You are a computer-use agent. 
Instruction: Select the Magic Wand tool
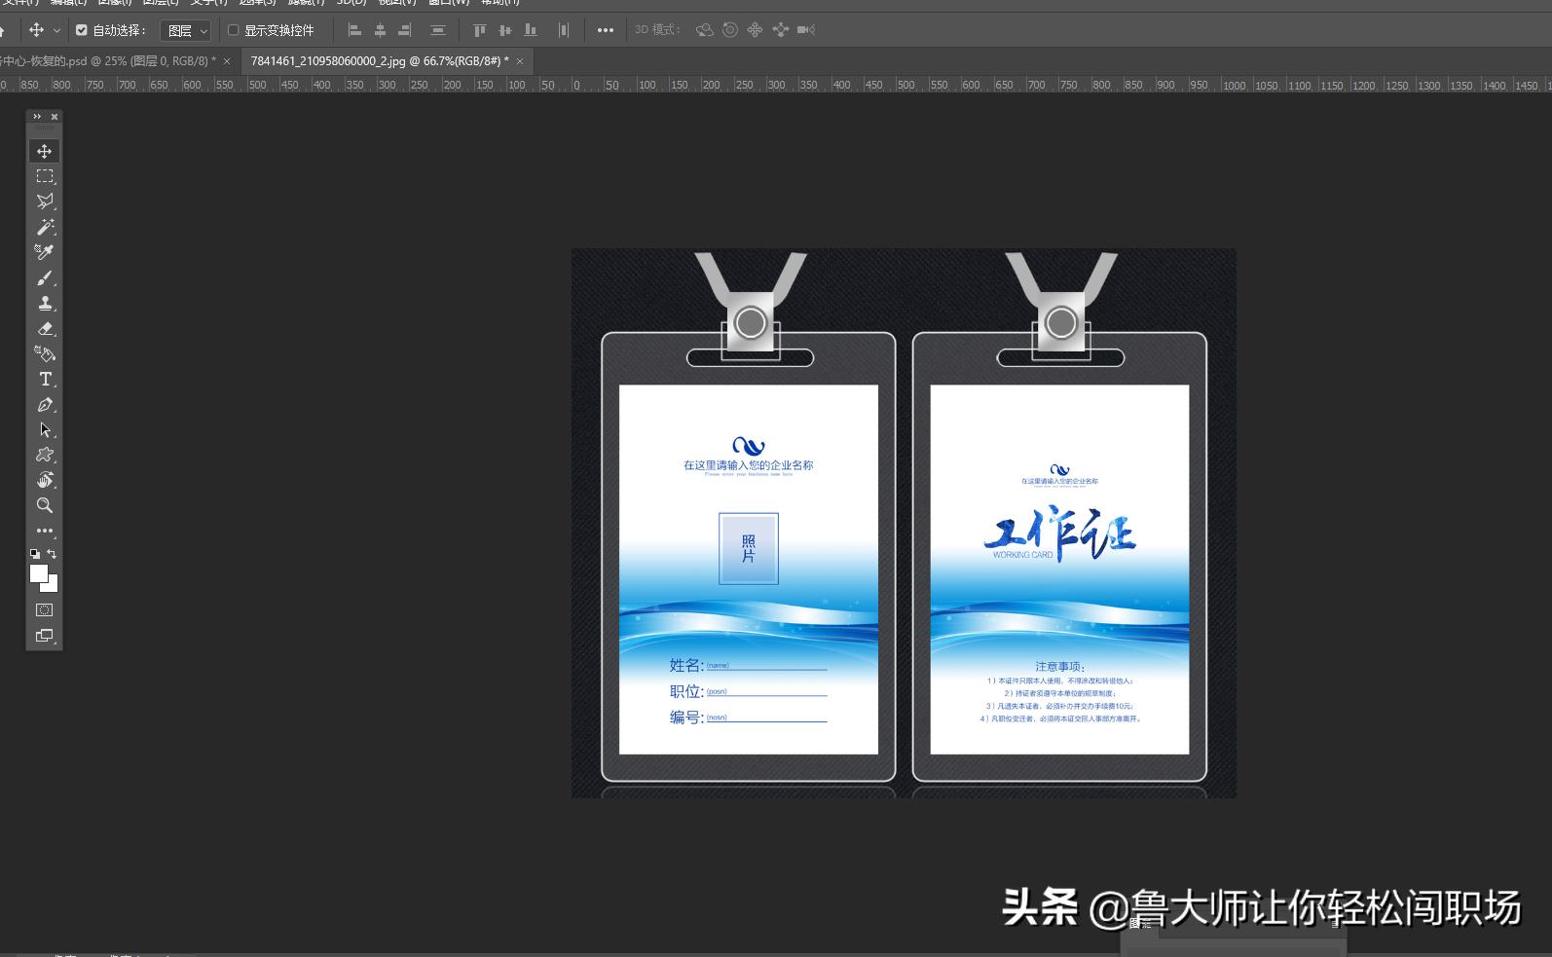(x=44, y=227)
